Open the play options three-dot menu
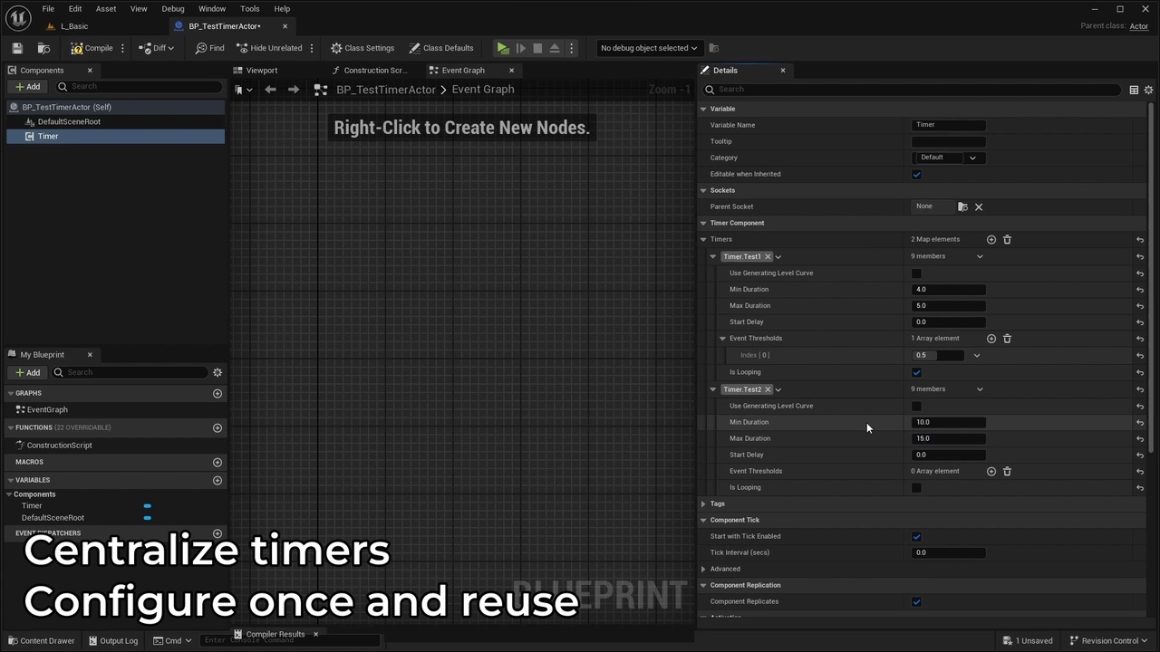This screenshot has height=652, width=1160. [571, 48]
